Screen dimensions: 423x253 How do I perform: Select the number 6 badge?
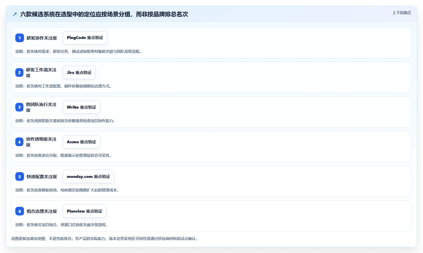click(20, 211)
